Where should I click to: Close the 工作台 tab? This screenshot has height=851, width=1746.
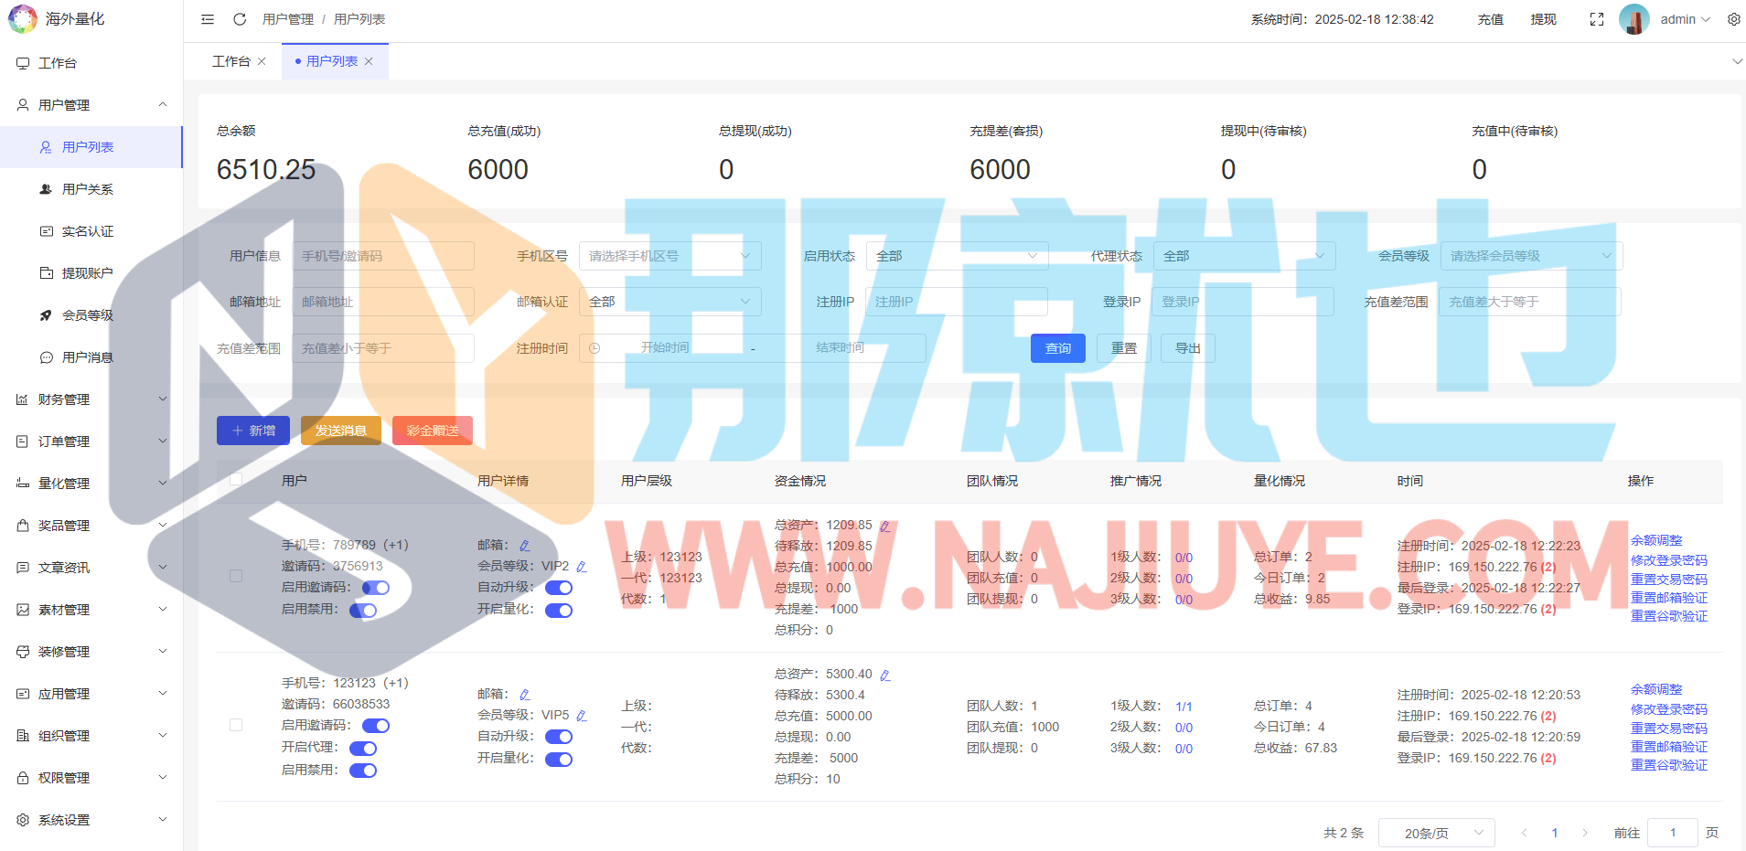pos(262,61)
